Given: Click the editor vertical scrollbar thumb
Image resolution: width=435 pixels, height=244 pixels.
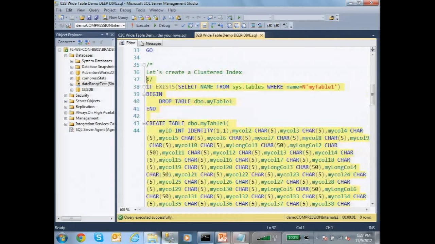Looking at the screenshot, I should 372,95.
